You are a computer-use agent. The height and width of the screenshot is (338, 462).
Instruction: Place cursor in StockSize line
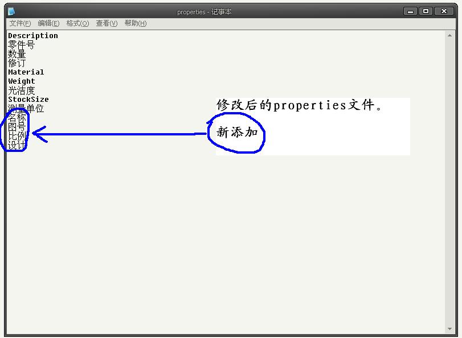click(28, 100)
